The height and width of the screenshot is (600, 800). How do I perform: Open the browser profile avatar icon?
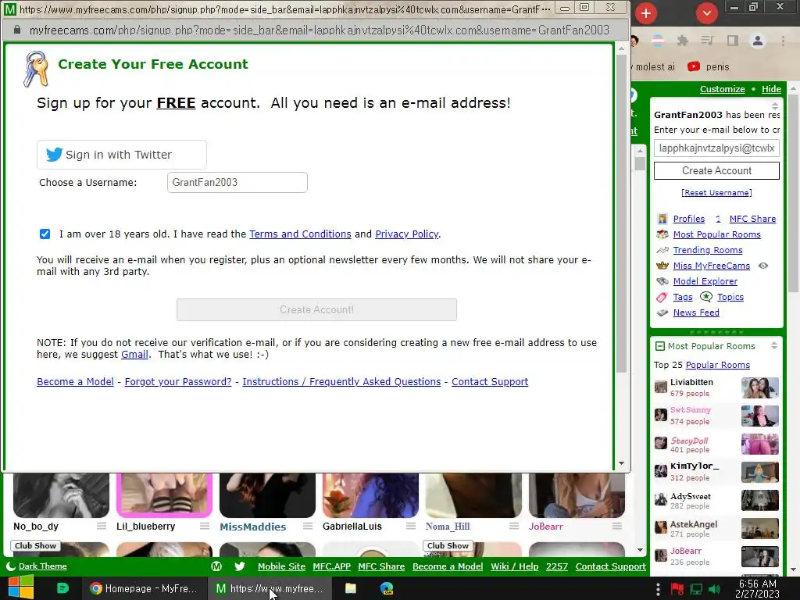tap(758, 41)
